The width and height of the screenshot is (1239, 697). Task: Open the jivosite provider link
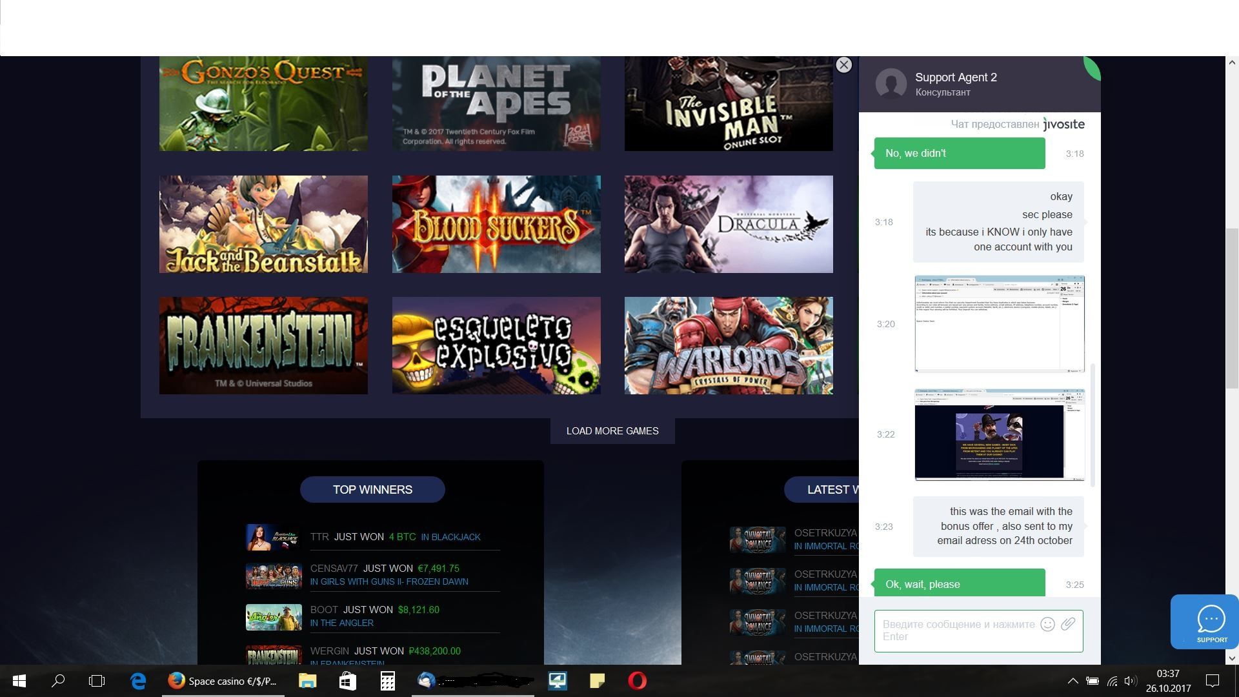pos(1064,124)
